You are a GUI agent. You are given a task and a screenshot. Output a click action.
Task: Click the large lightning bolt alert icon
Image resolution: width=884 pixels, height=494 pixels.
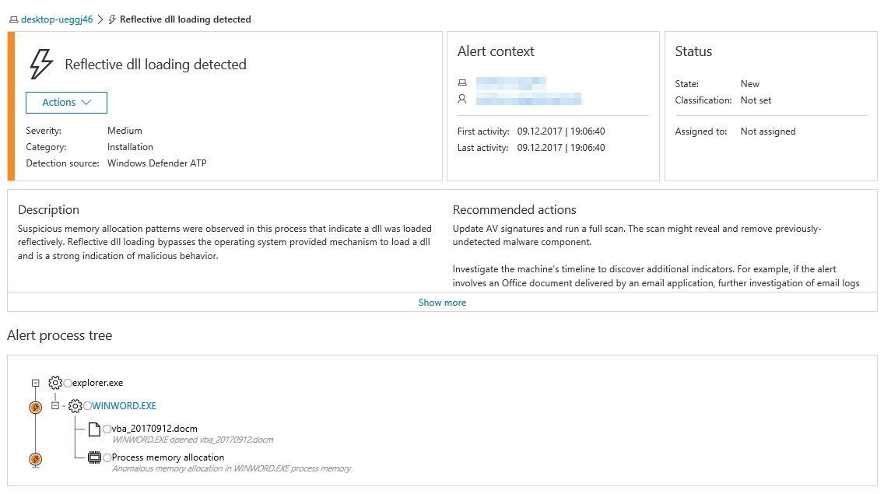coord(40,65)
